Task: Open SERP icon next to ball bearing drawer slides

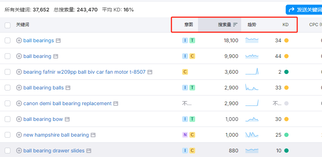Action: coord(89,151)
